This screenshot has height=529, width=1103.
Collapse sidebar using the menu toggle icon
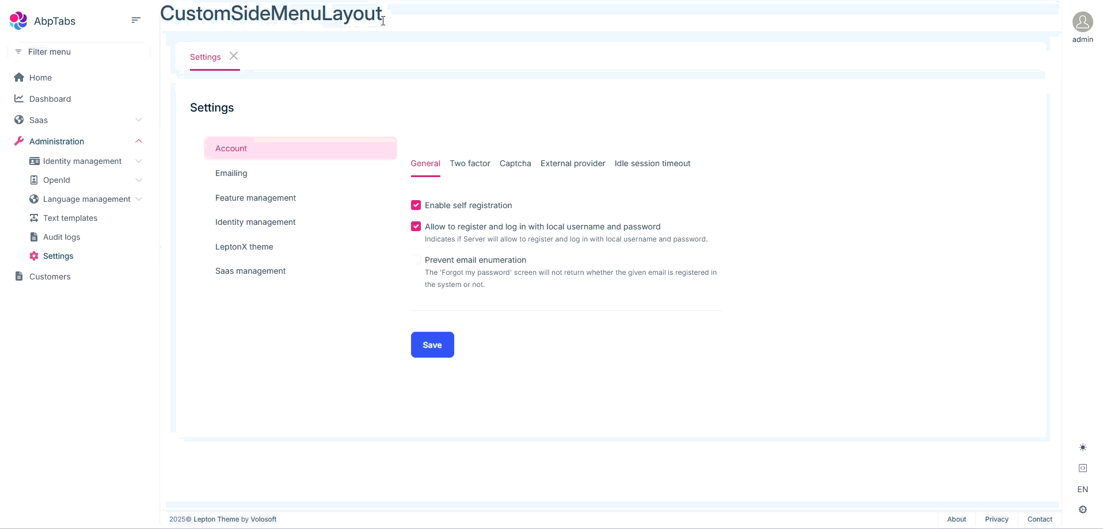pyautogui.click(x=136, y=20)
